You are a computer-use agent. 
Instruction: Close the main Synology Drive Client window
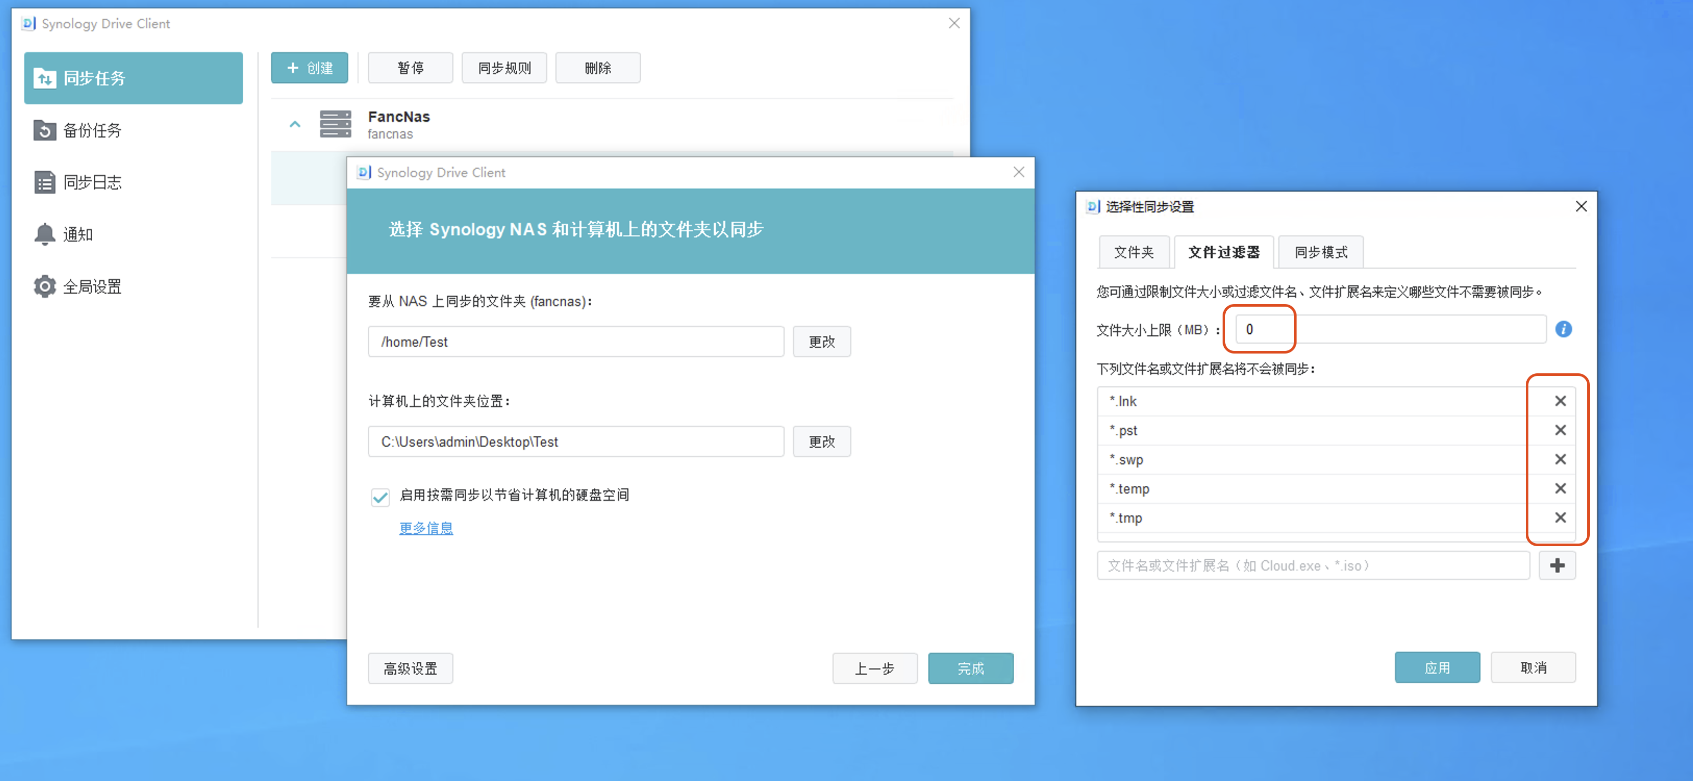(x=954, y=23)
